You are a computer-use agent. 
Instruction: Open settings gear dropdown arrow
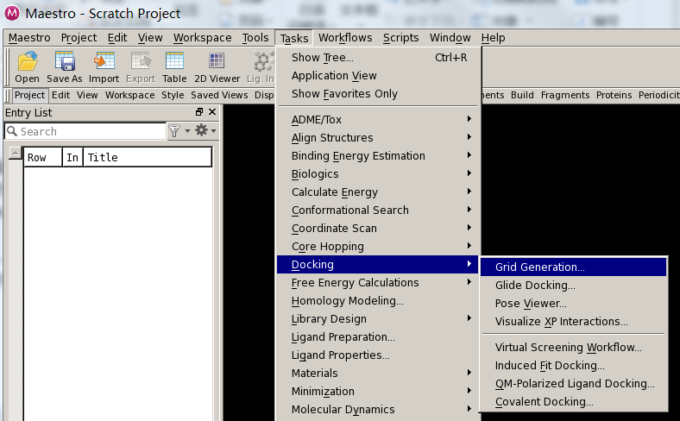pos(214,131)
